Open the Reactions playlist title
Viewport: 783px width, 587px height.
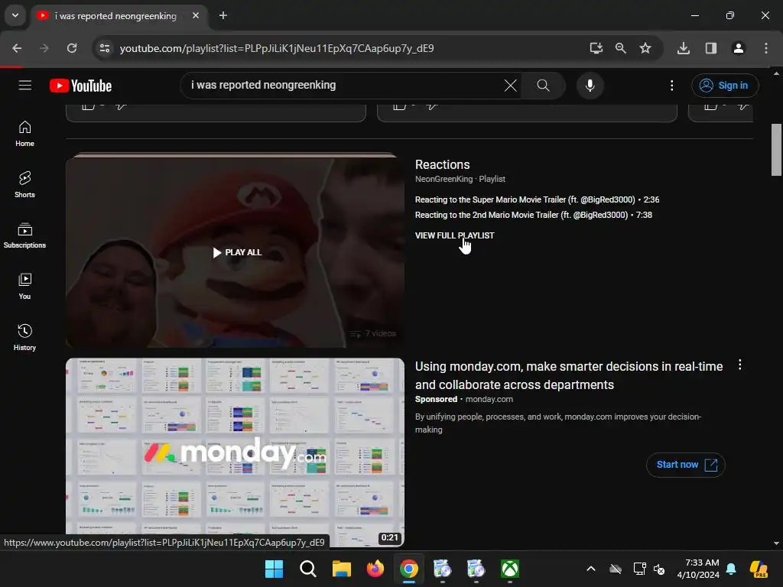[x=443, y=165]
